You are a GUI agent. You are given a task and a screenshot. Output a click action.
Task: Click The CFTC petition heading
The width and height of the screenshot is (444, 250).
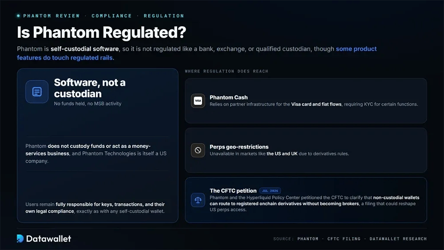click(233, 191)
